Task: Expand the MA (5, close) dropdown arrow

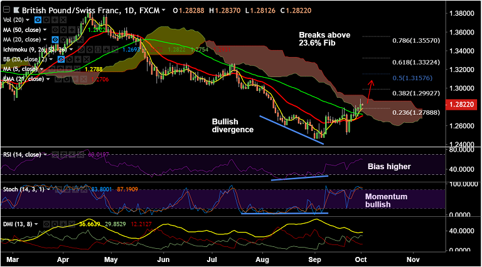Action: (x=42, y=69)
